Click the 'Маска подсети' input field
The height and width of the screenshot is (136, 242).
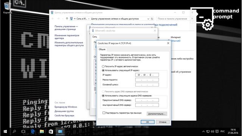tap(147, 80)
